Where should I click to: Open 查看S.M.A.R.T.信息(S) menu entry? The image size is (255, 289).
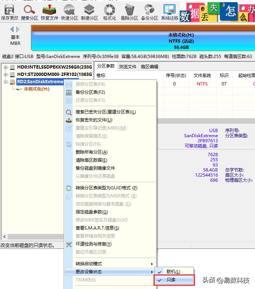tap(110, 228)
